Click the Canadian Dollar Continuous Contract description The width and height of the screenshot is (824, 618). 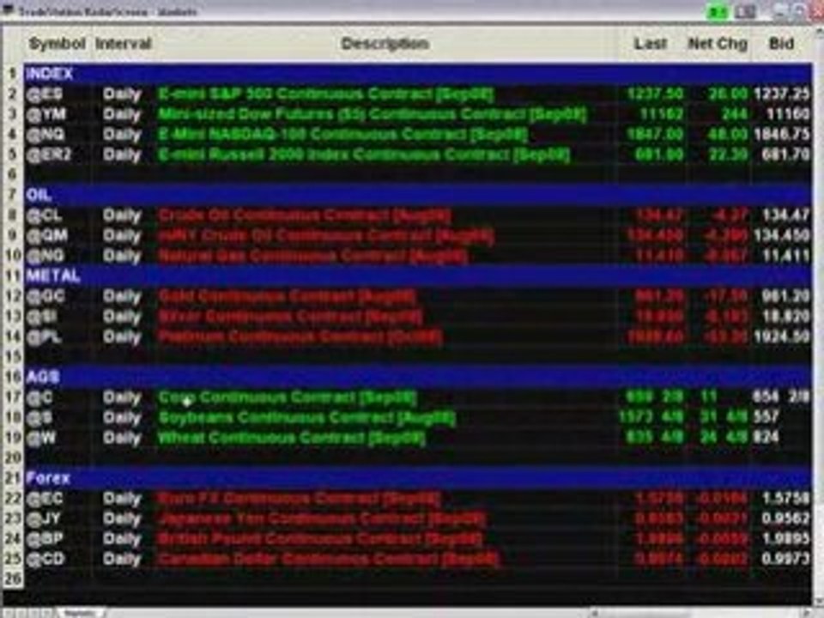(327, 559)
